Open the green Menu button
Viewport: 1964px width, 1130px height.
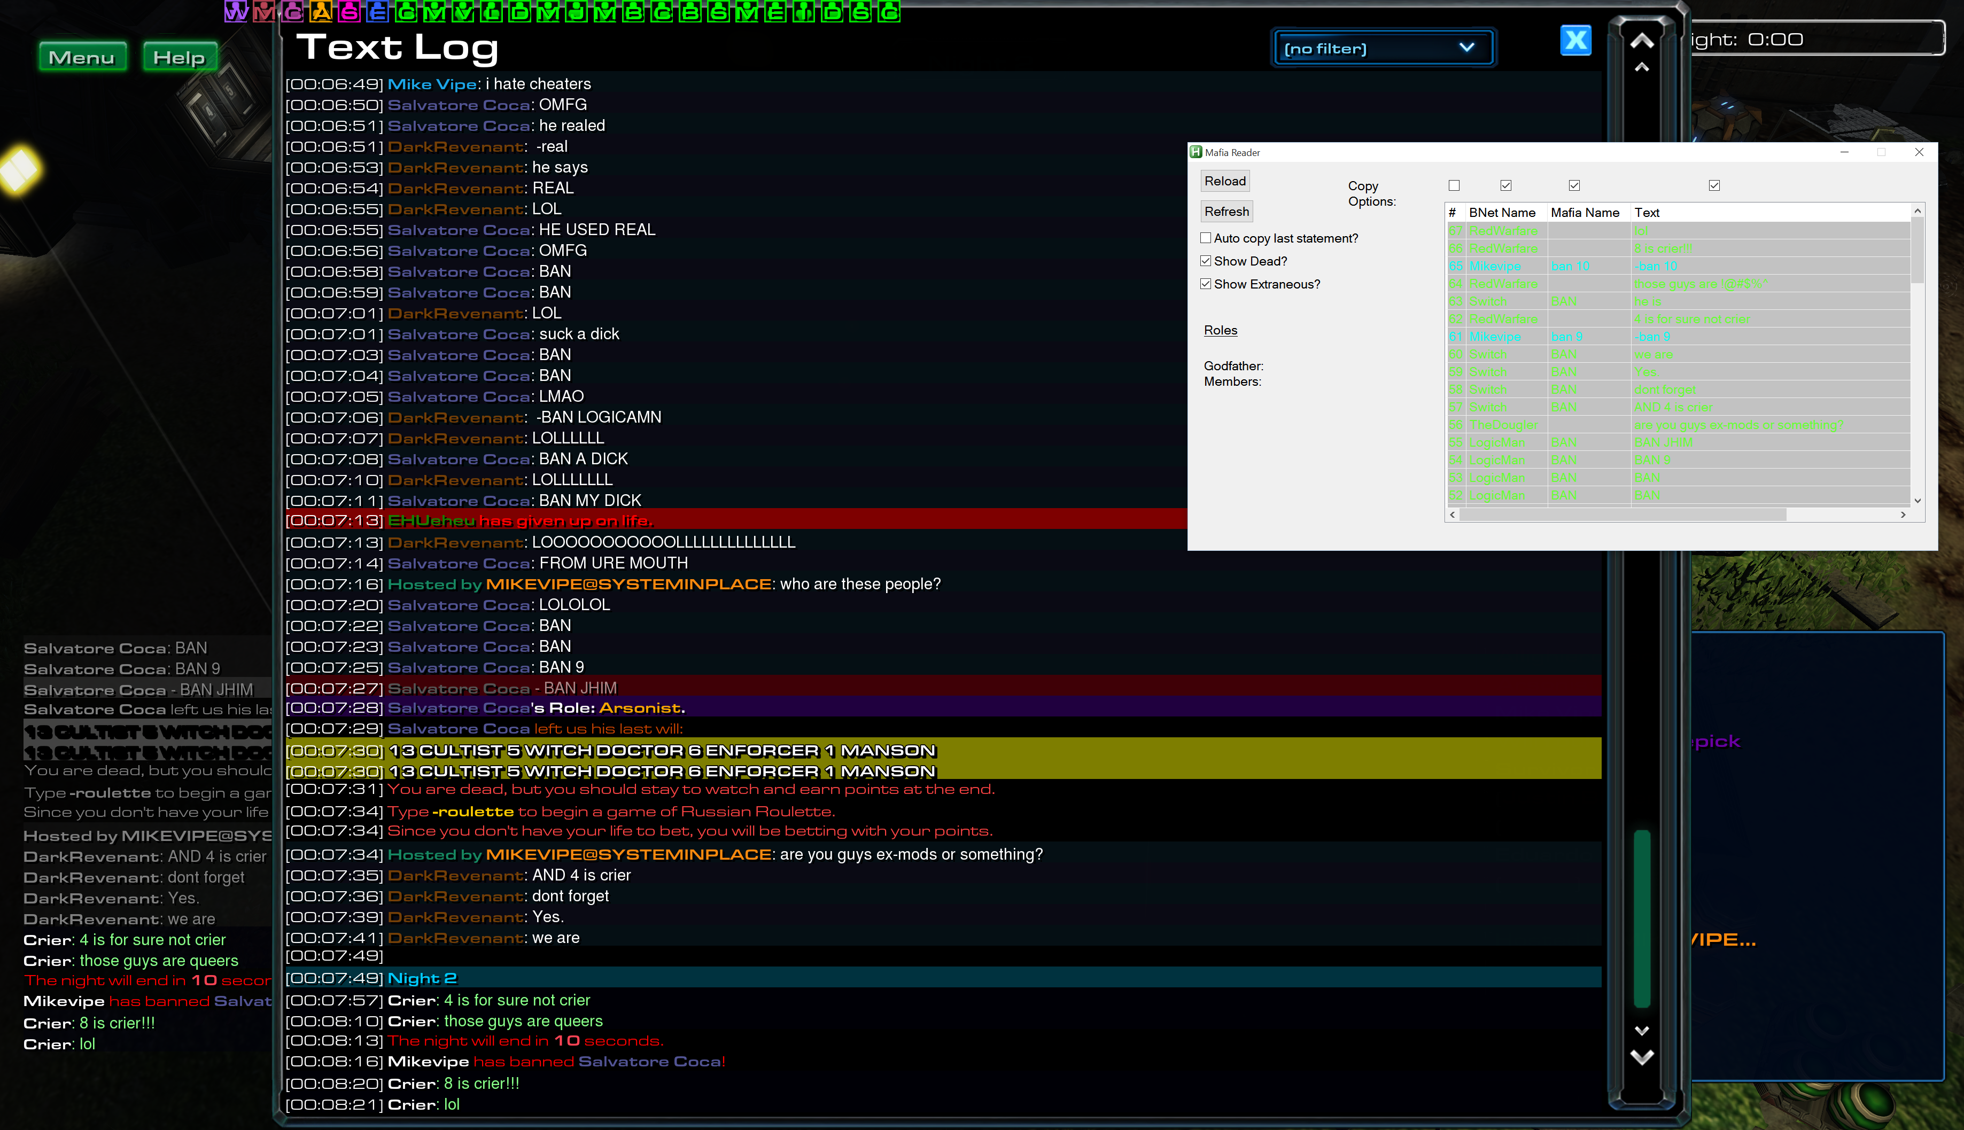point(82,57)
